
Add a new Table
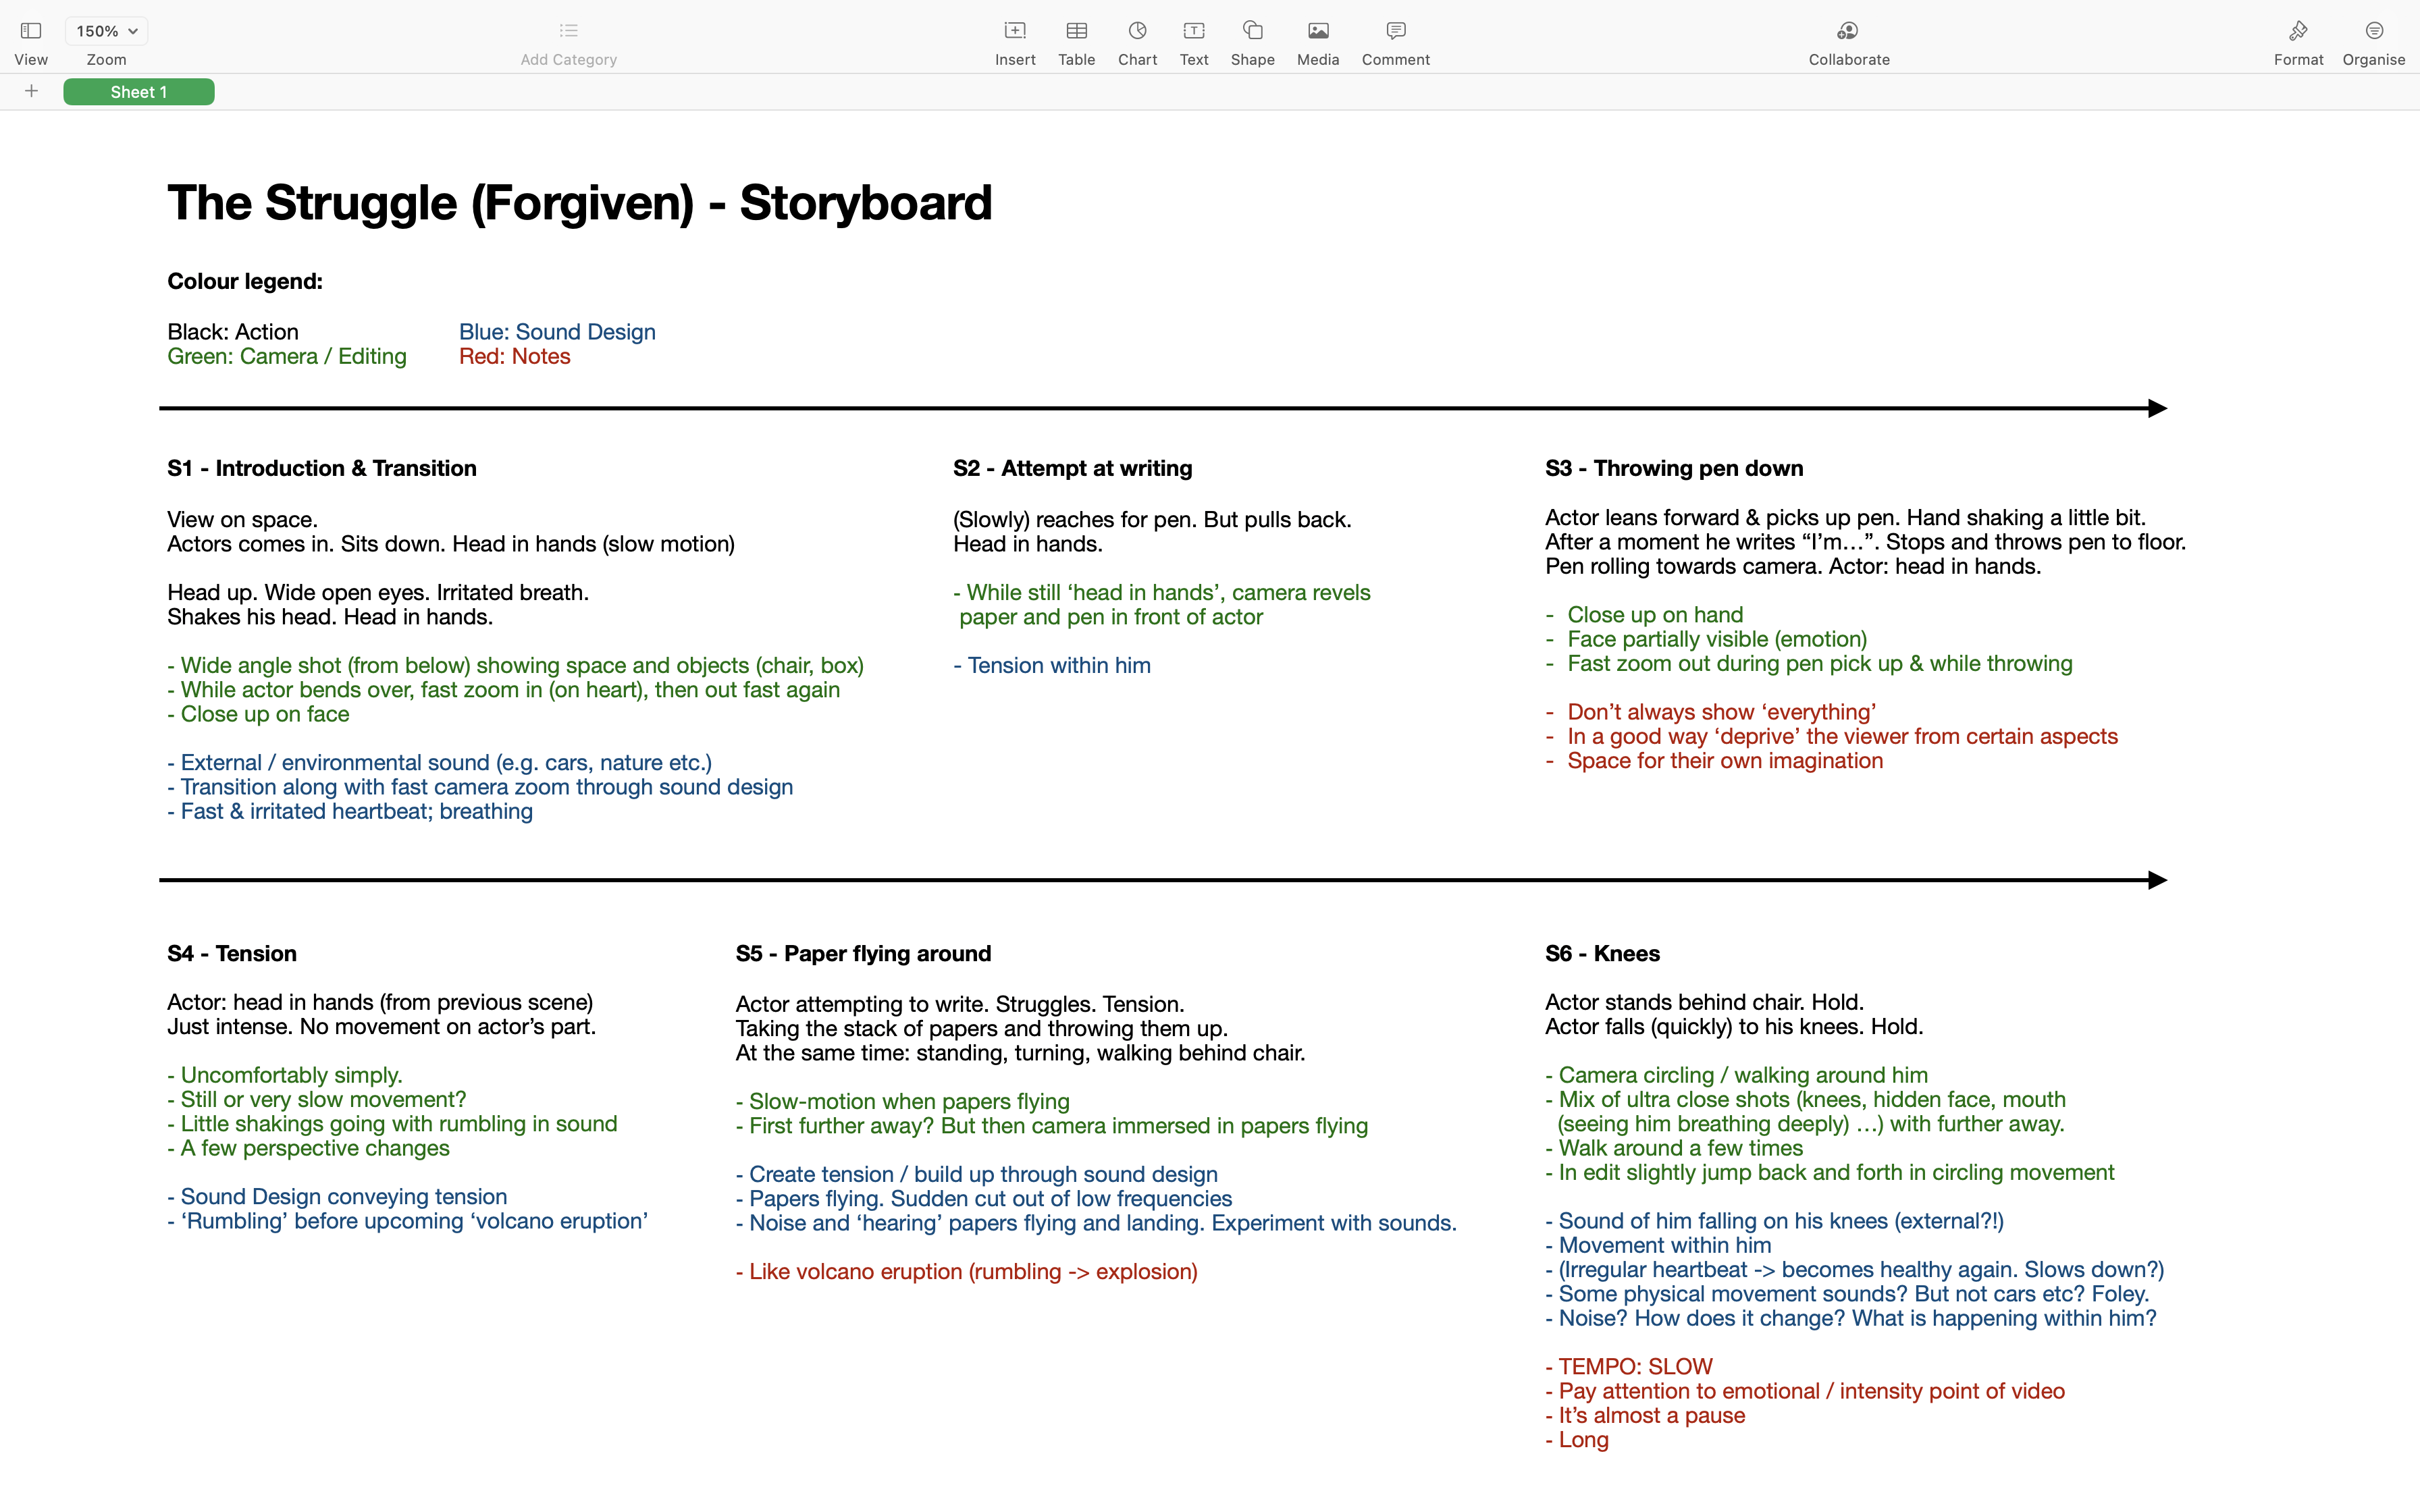pyautogui.click(x=1076, y=31)
